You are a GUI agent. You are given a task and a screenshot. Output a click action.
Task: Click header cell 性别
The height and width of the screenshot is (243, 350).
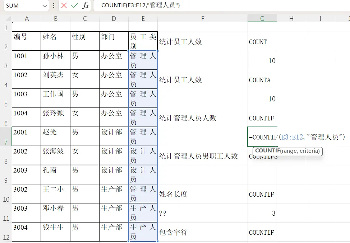coord(84,41)
